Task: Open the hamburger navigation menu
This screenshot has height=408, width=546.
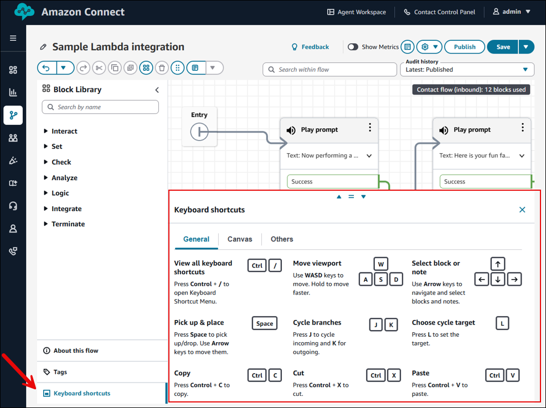Action: coord(13,38)
